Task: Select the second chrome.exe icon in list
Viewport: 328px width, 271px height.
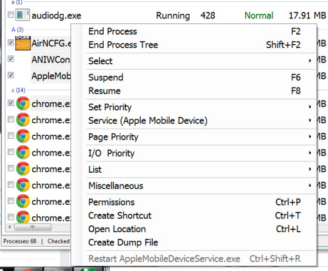Action: click(23, 120)
